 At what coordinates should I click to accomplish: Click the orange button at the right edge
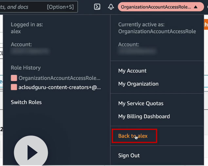206,25
